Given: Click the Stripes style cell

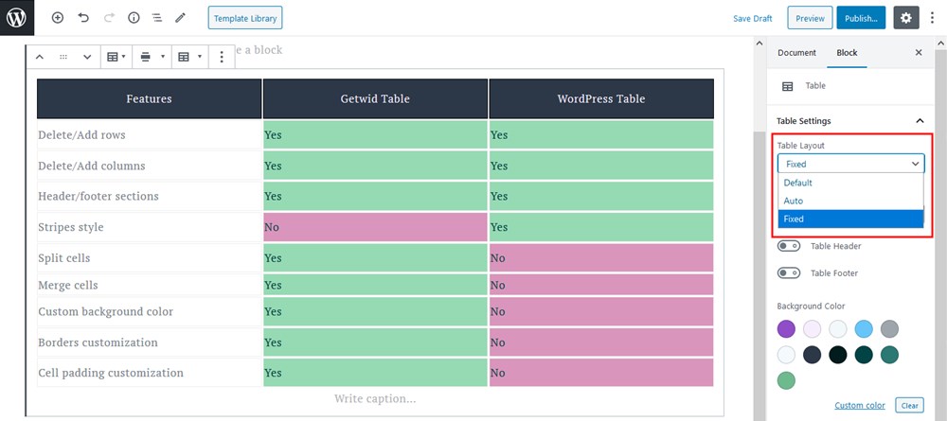Looking at the screenshot, I should tap(150, 227).
